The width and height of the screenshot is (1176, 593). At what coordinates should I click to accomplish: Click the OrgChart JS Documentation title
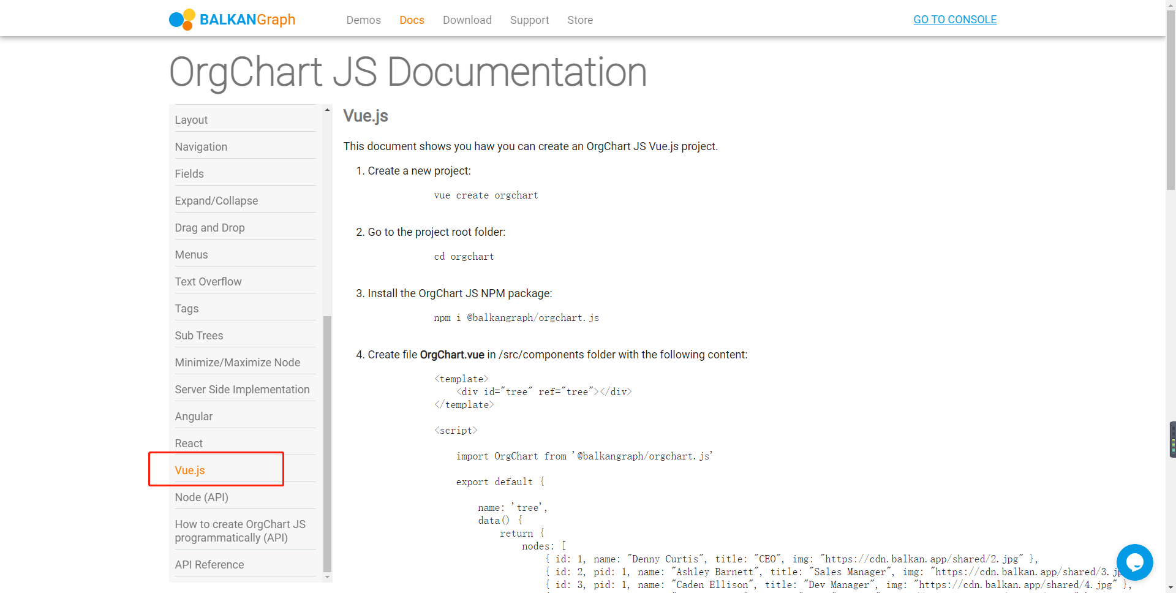pyautogui.click(x=408, y=72)
